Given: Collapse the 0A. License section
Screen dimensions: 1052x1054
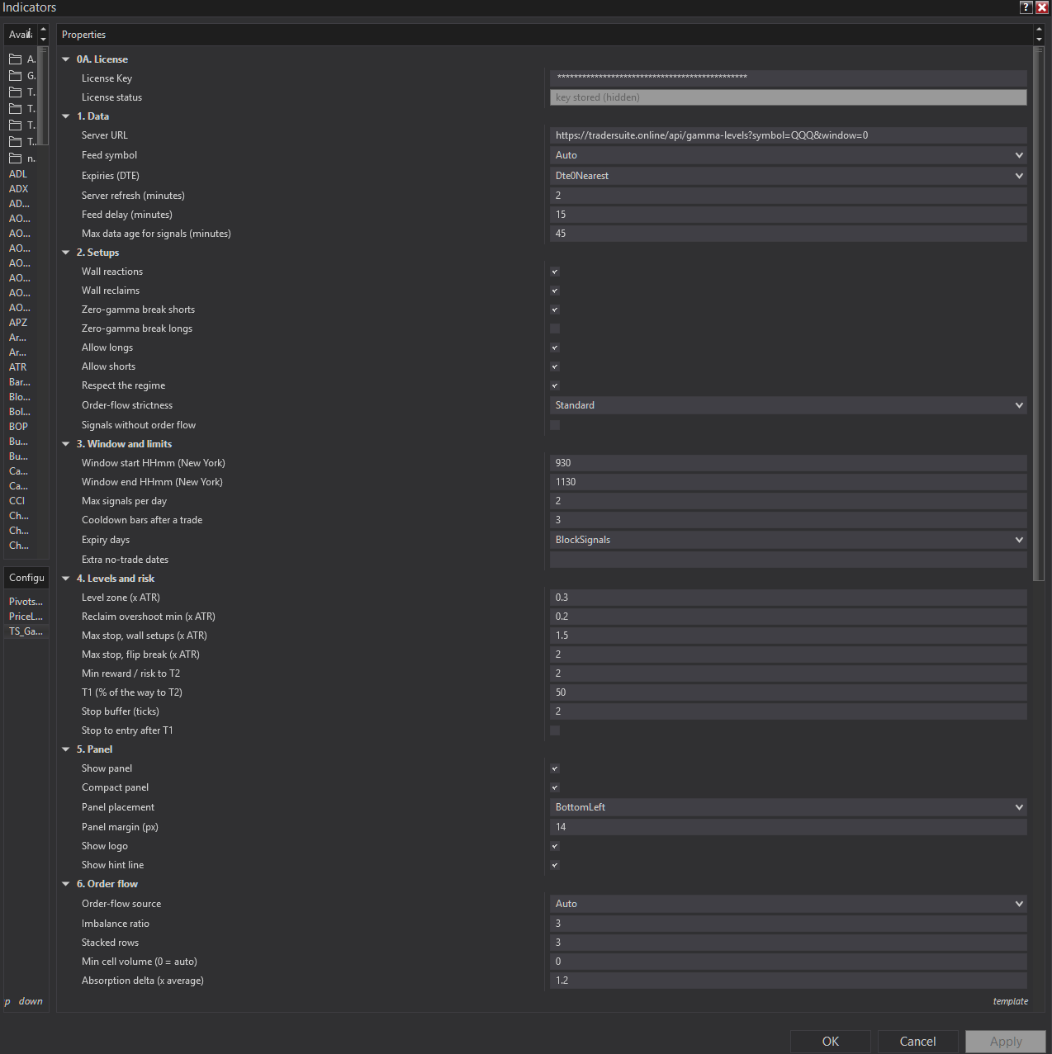Looking at the screenshot, I should [x=66, y=59].
